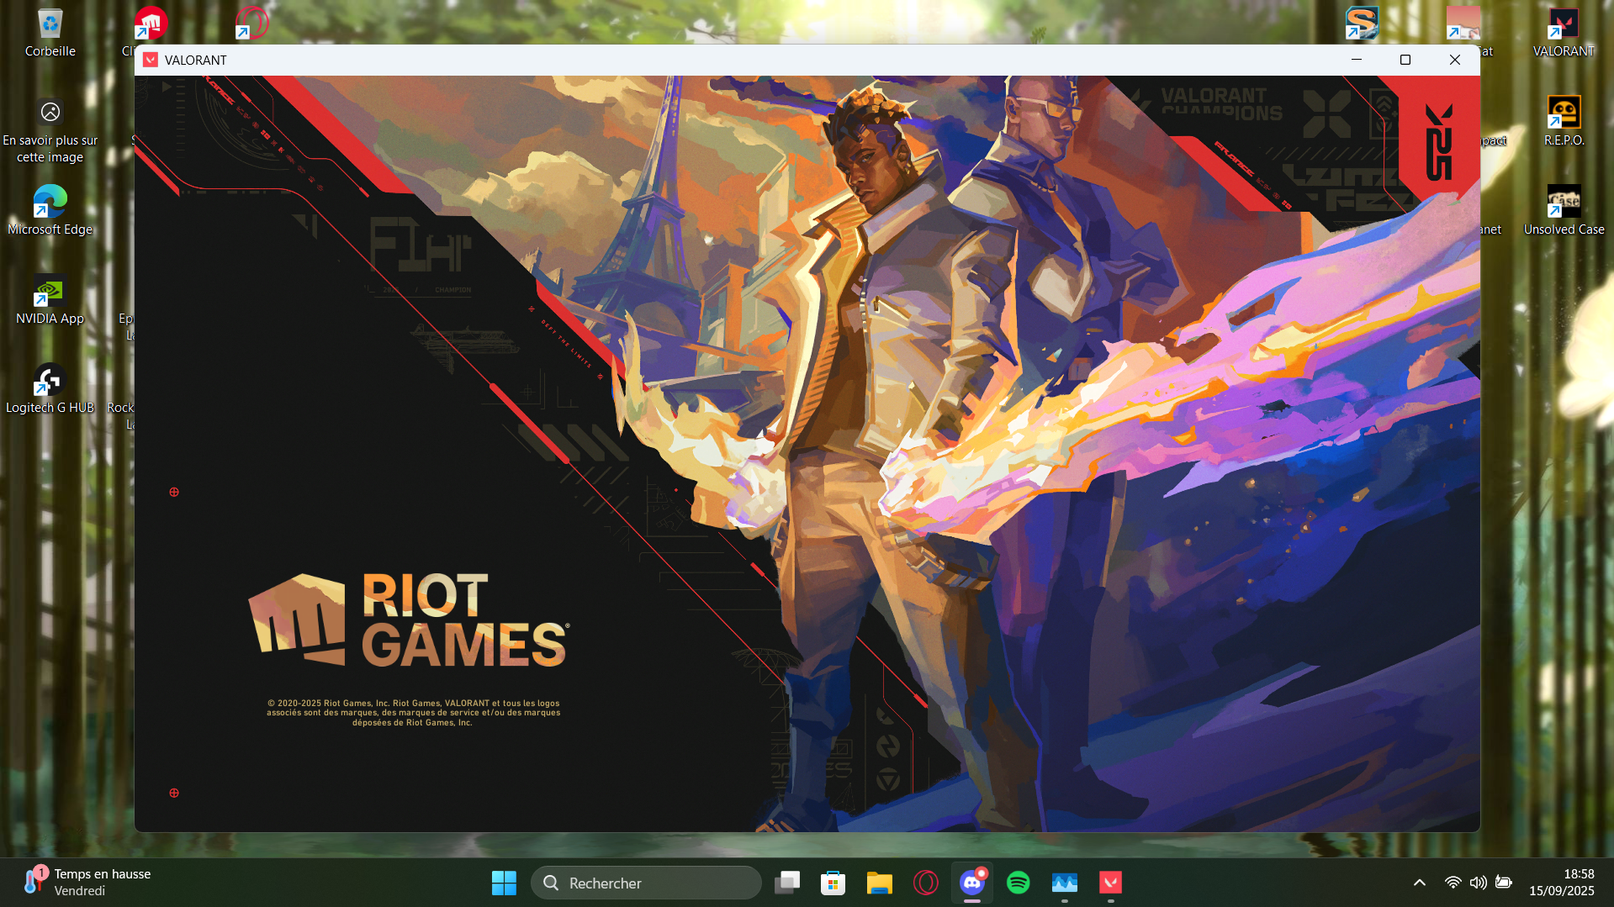The width and height of the screenshot is (1614, 907).
Task: Open the Corbeille recycle bin desktop icon
Action: pos(50,33)
